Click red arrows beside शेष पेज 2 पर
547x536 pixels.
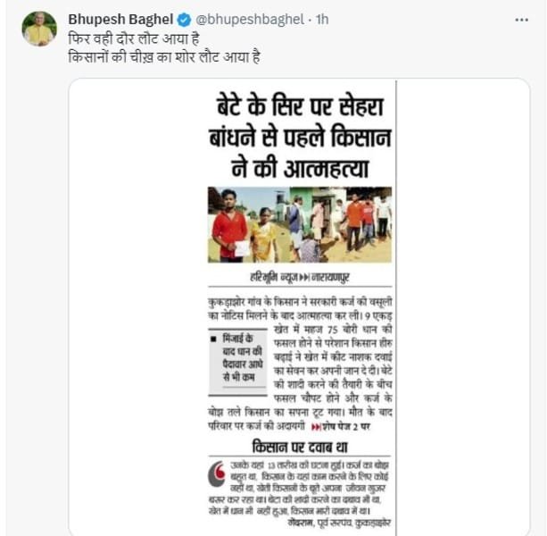click(x=316, y=427)
